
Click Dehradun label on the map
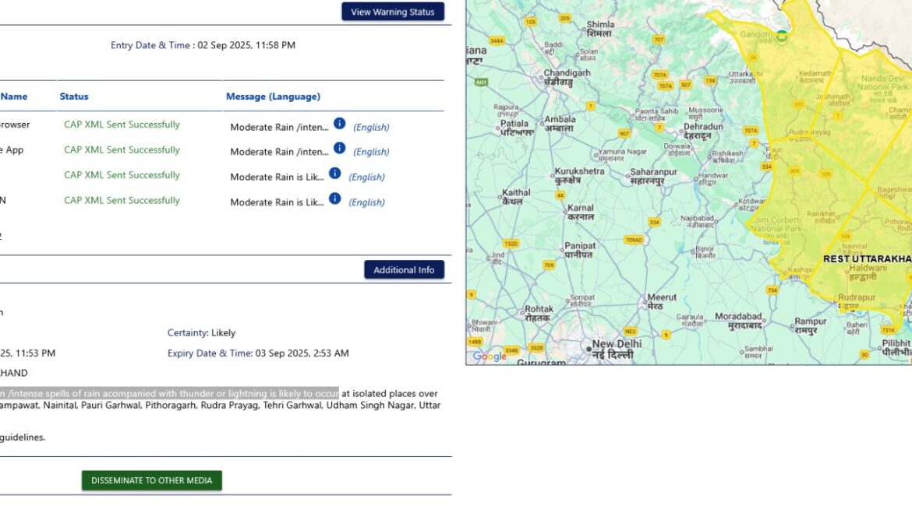pyautogui.click(x=702, y=130)
